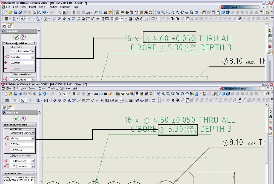The height and width of the screenshot is (184, 274).
Task: Open .12 (Document) precision dropdown in upper panel
Action: [33, 80]
